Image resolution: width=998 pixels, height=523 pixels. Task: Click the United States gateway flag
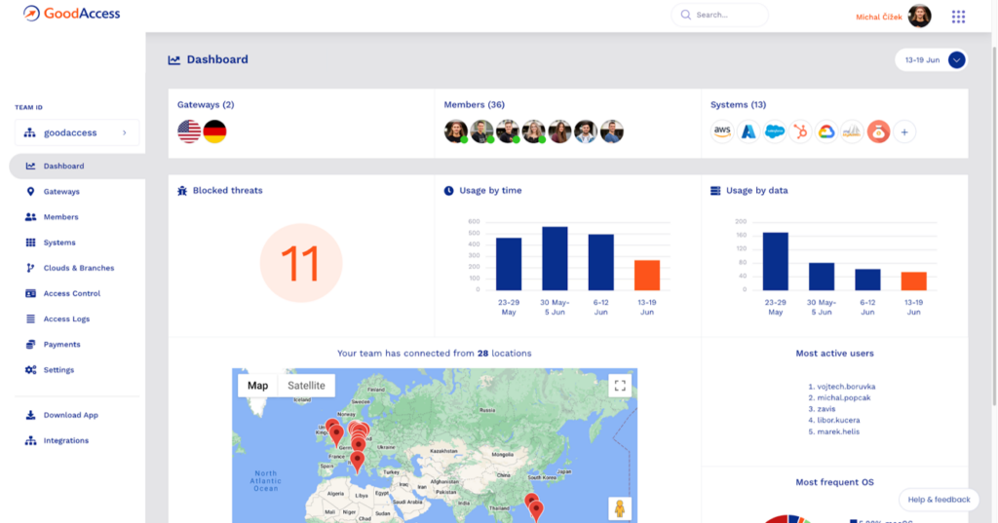pyautogui.click(x=189, y=131)
